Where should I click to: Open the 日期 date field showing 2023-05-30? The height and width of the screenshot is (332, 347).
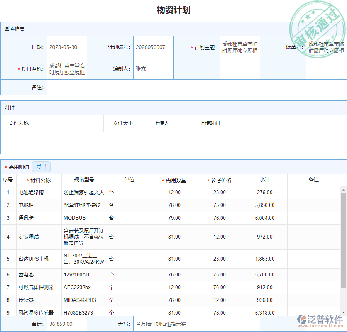tap(67, 47)
